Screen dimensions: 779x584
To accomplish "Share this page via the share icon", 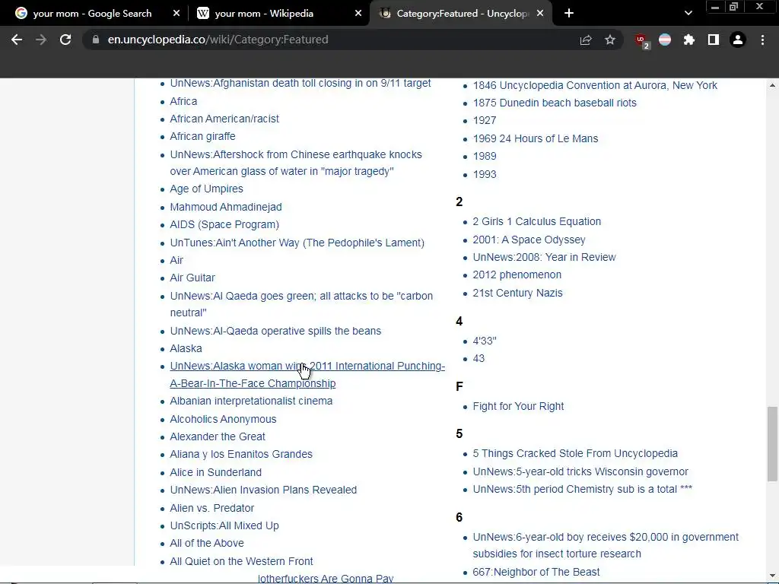I will (x=586, y=40).
